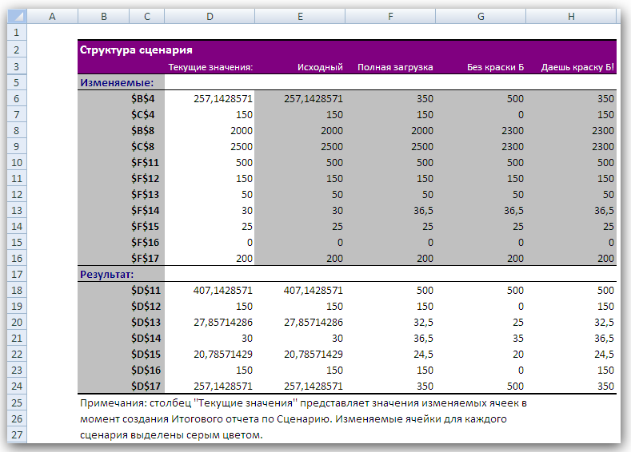Click 'Полная загрузка' value 32,5 for $D$13
Screen dimensions: 631x452
(x=423, y=322)
